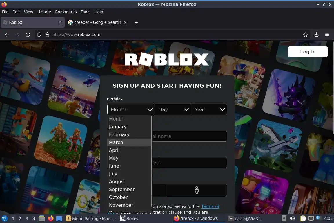Select the male gender icon button
Image resolution: width=334 pixels, height=223 pixels.
pos(197,190)
